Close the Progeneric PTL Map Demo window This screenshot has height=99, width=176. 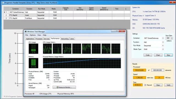(172, 2)
